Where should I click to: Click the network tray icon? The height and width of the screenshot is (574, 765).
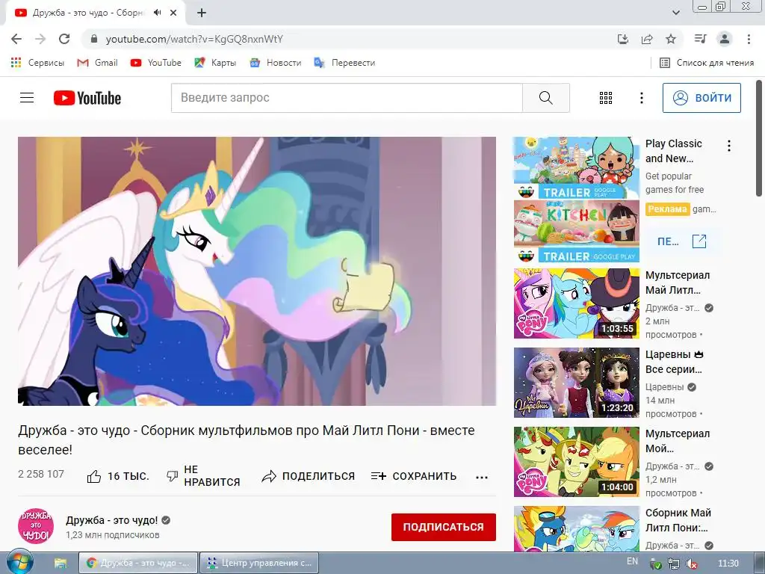[x=674, y=564]
